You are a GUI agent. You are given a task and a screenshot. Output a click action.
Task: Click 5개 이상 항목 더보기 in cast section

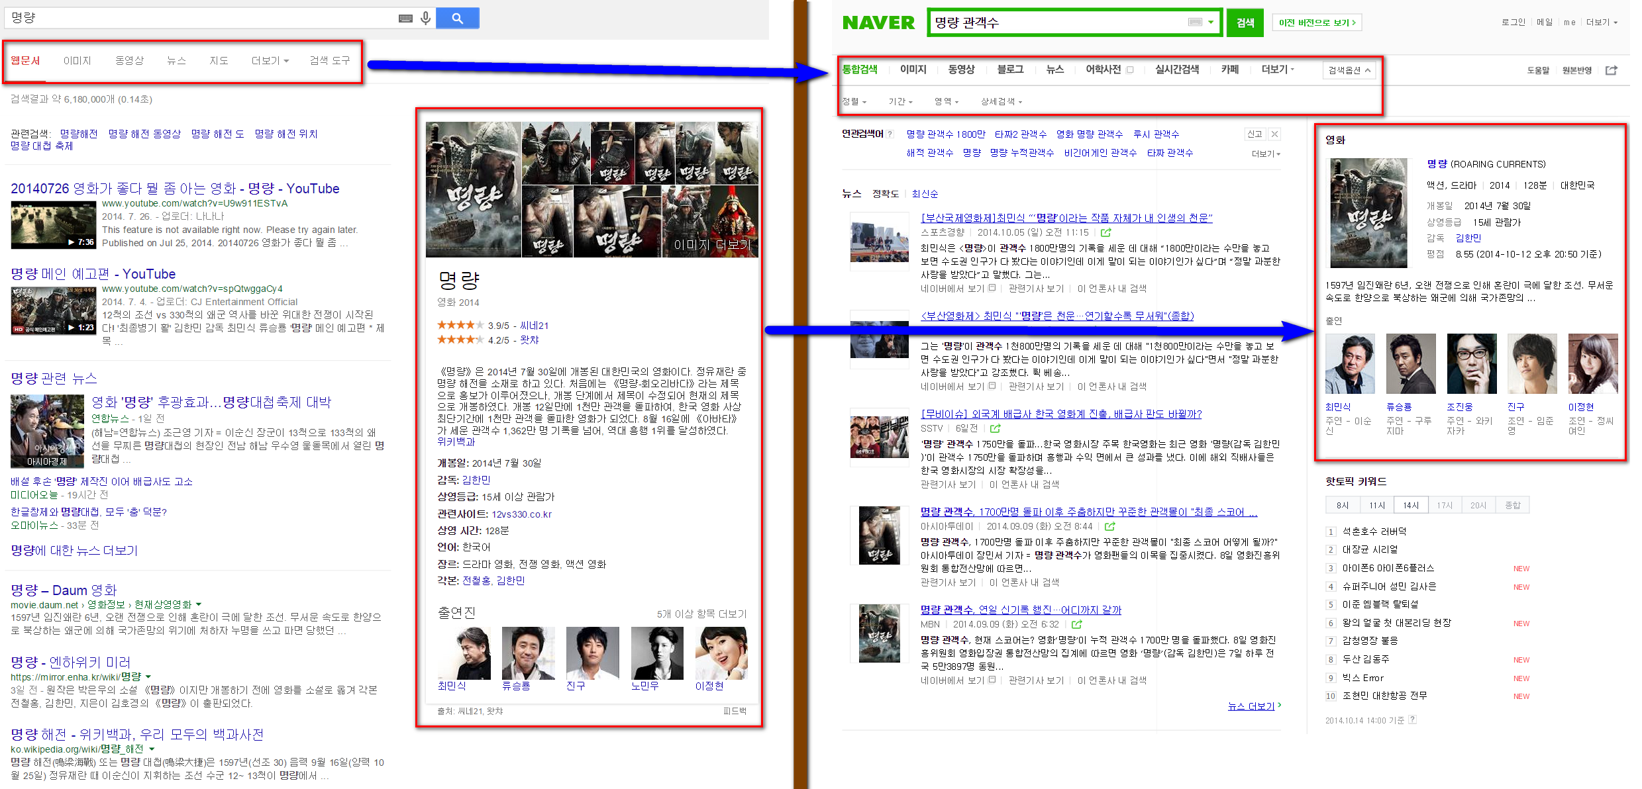coord(701,614)
